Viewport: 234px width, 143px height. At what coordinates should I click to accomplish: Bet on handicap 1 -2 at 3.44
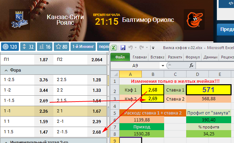pyautogui.click(x=44, y=90)
